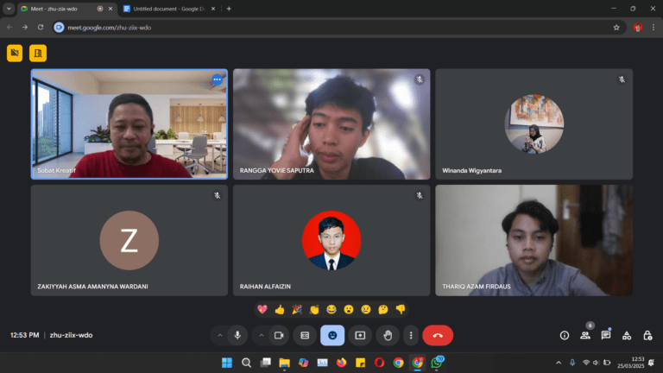Open more options three-dot menu
Viewport: 663px width, 373px height.
point(411,335)
